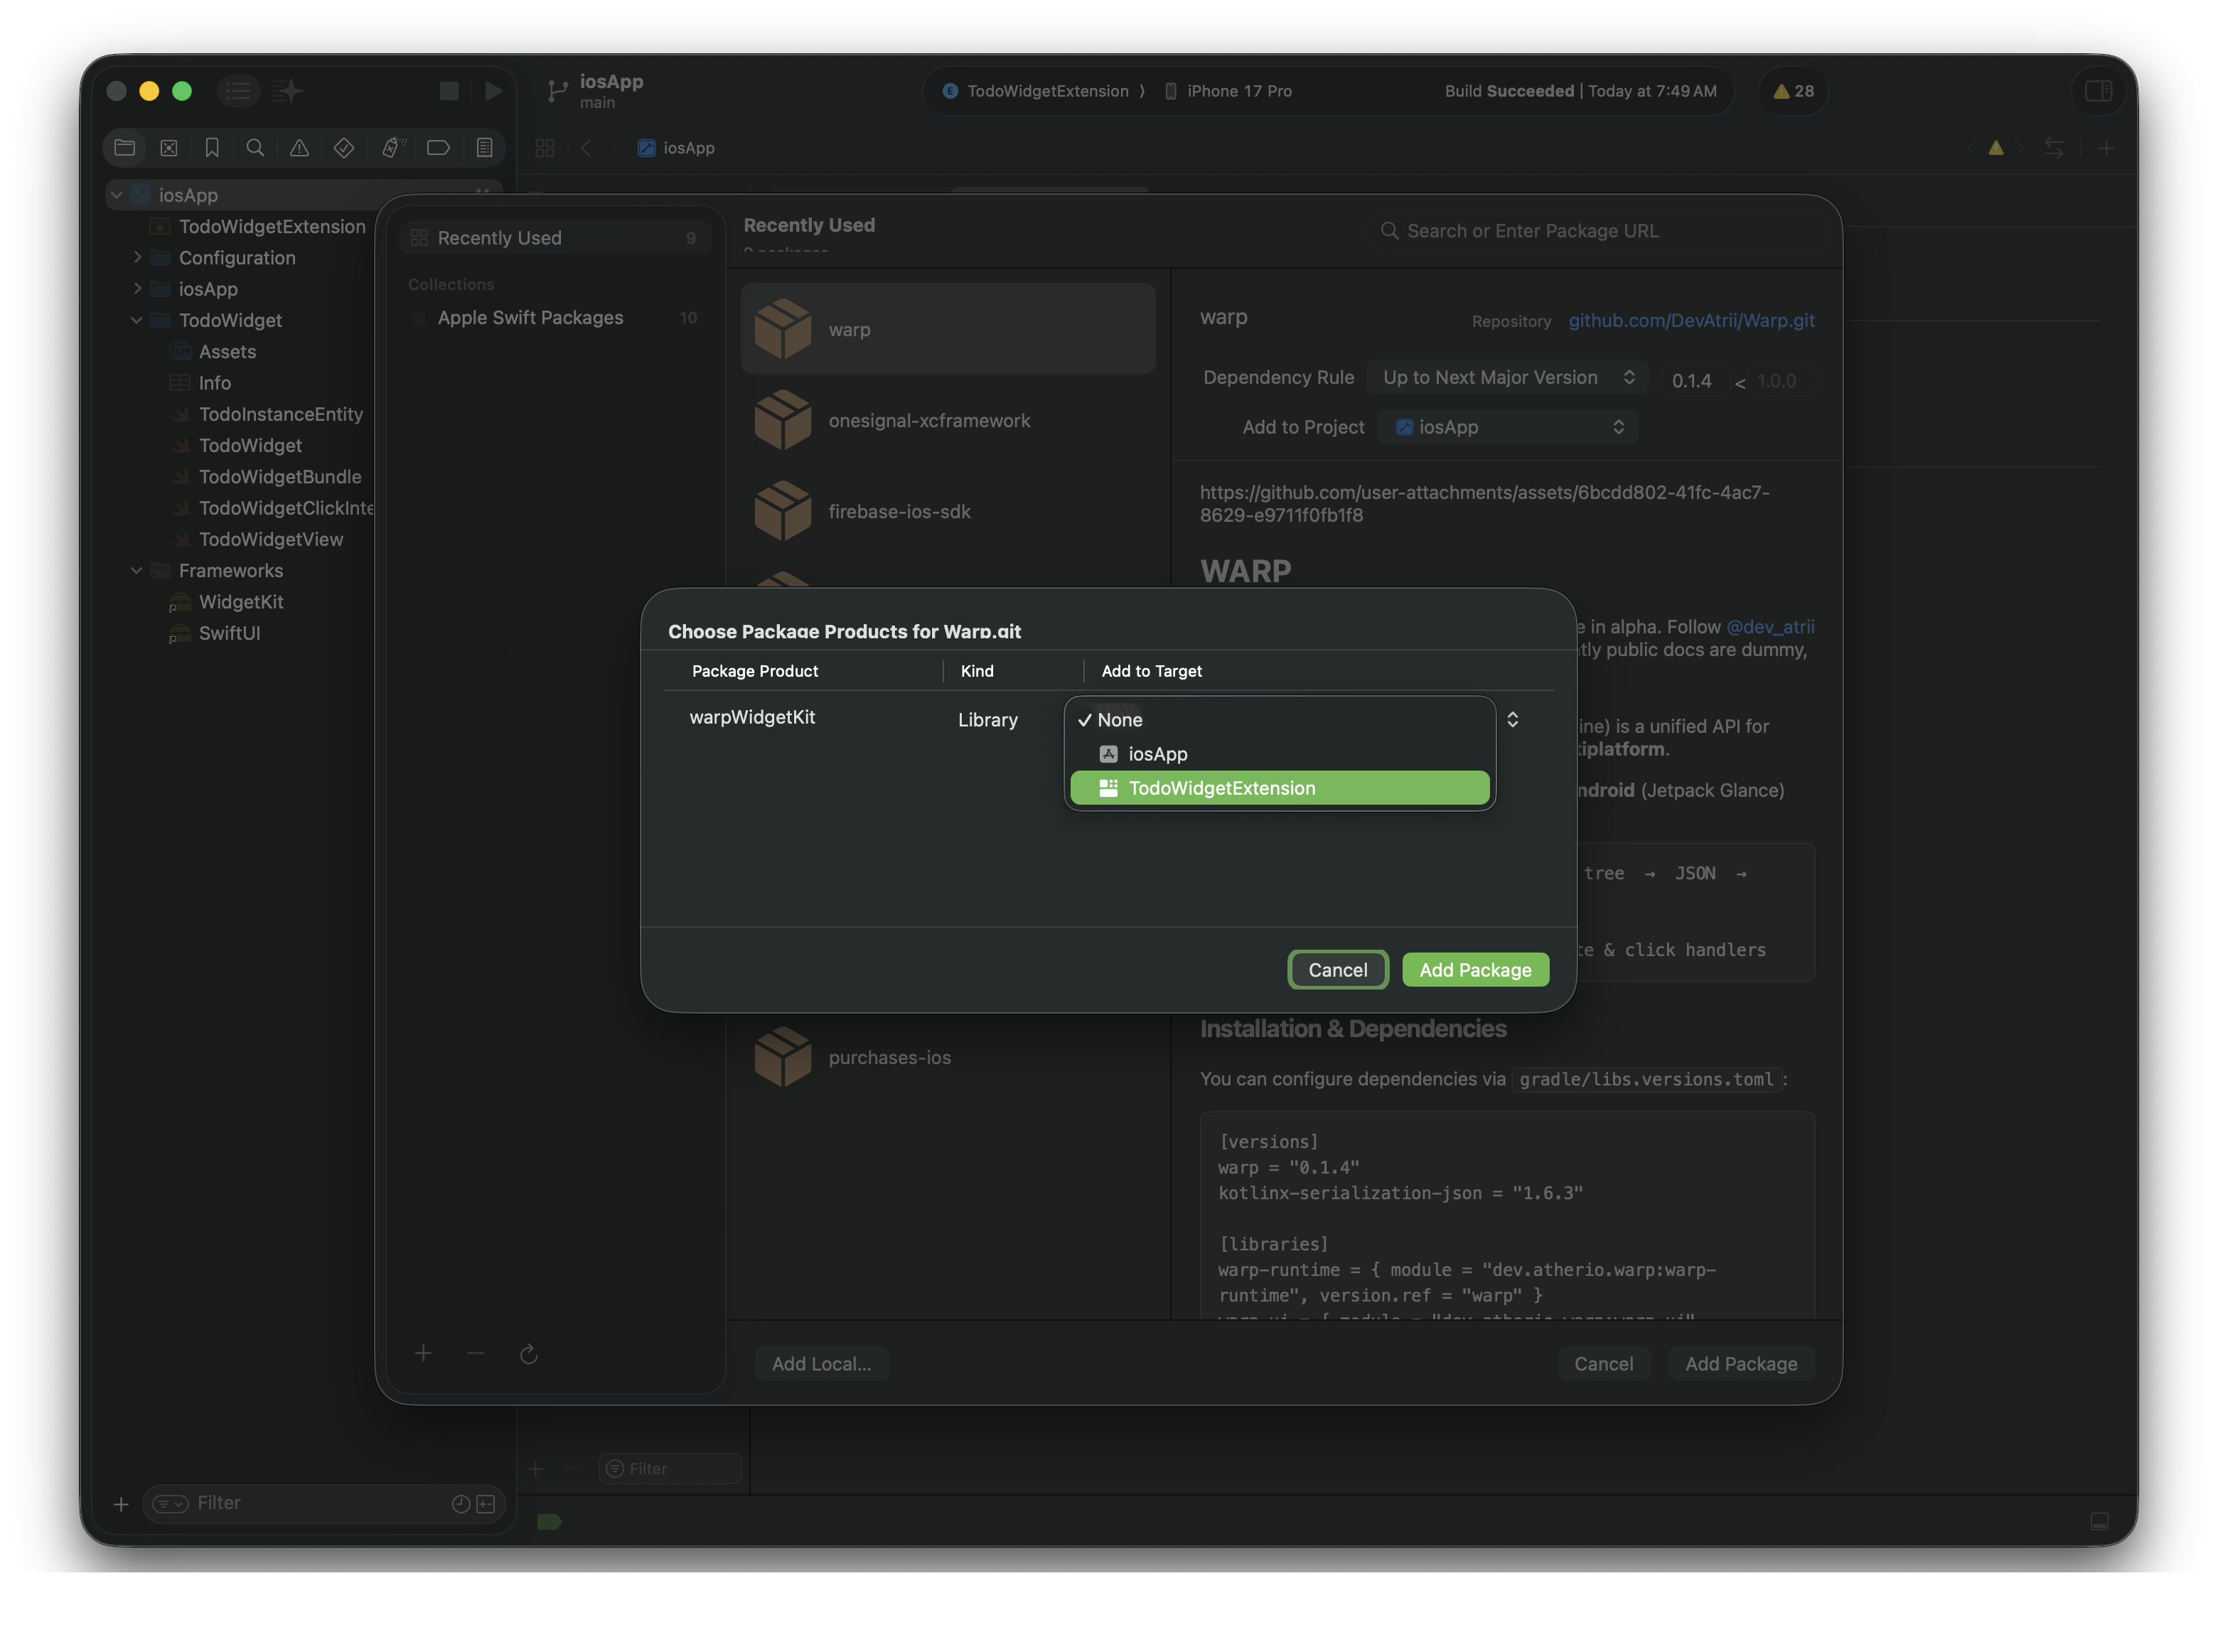2218x1652 pixels.
Task: Click the bottom Add Package button in the browser
Action: click(1740, 1364)
